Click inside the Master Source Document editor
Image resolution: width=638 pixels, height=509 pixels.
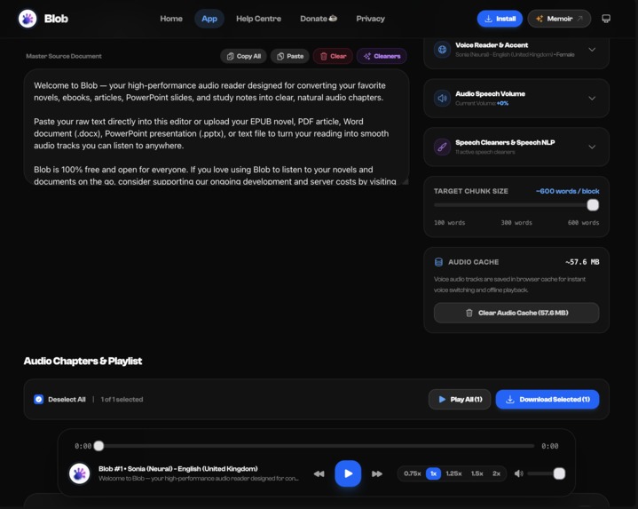coord(216,127)
